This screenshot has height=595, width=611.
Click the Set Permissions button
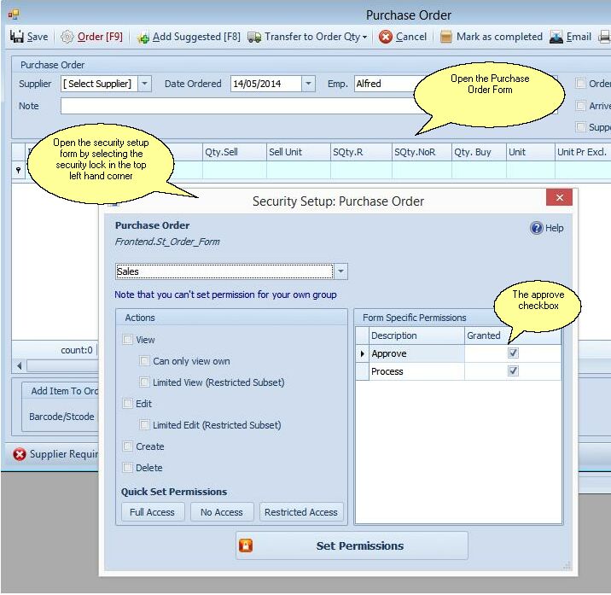tap(352, 545)
